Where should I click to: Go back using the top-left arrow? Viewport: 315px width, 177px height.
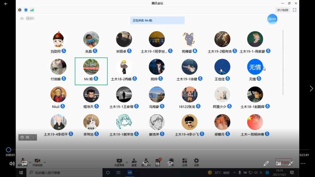[x=6, y=4]
